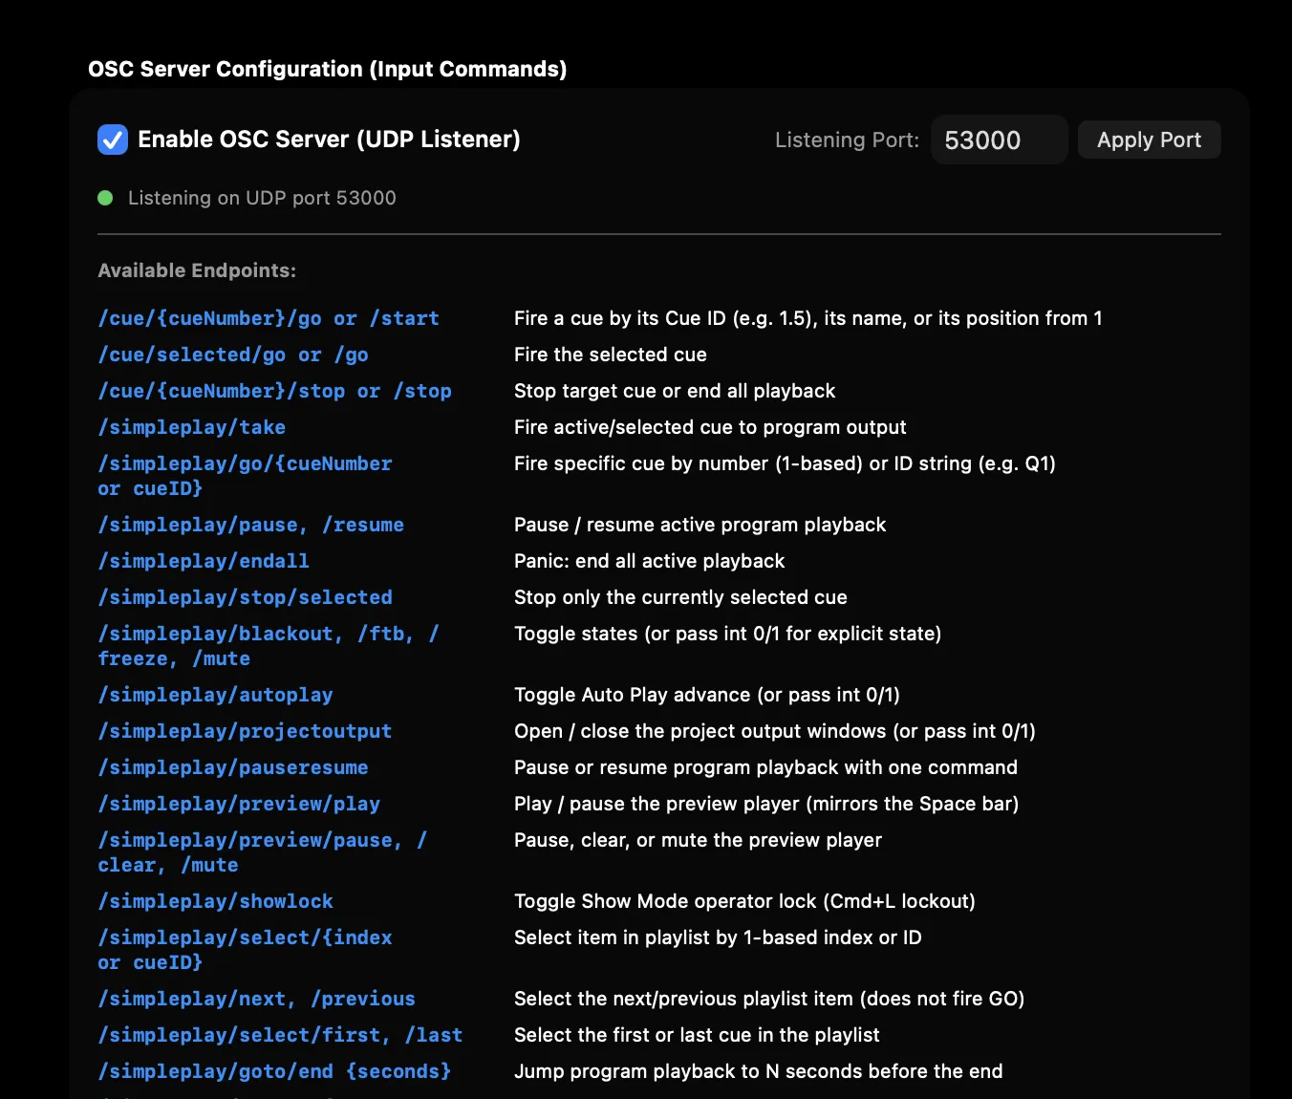The image size is (1292, 1099).
Task: Click 'Stop only the currently selected cue'
Action: tap(680, 597)
